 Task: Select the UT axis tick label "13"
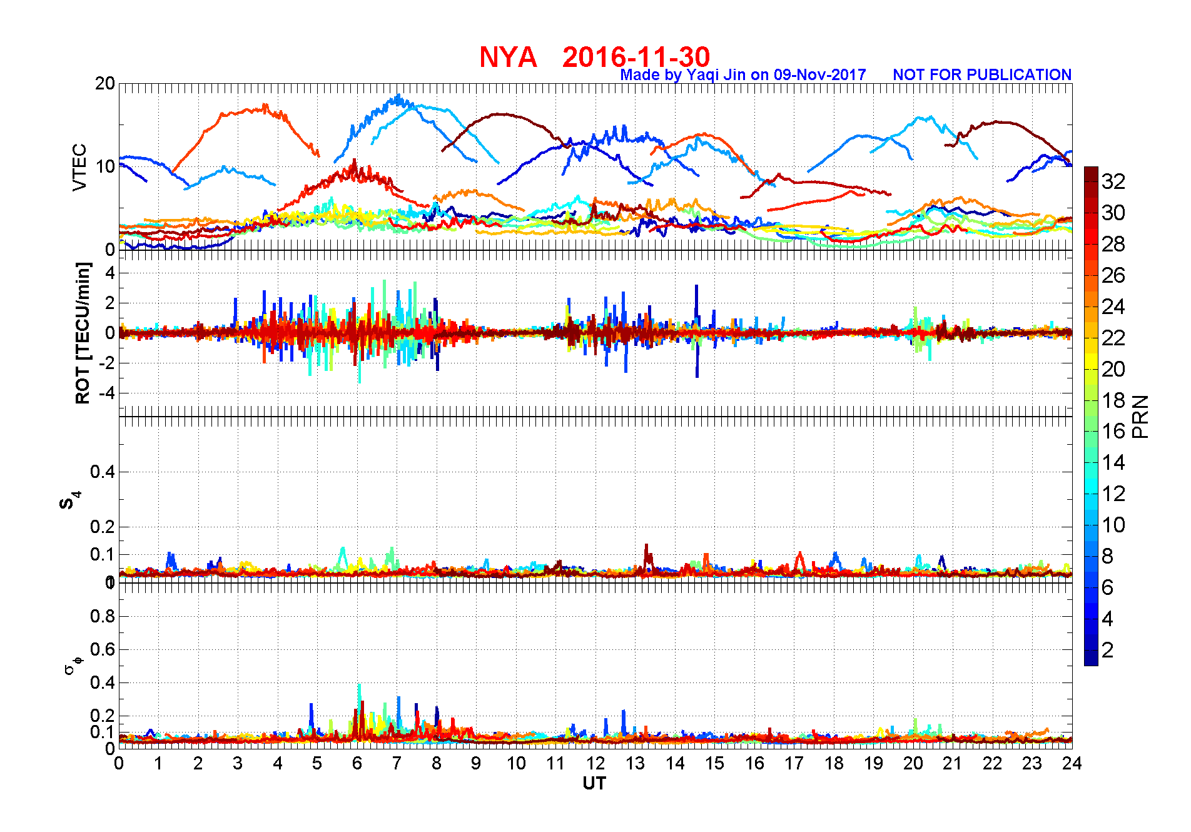(x=635, y=763)
